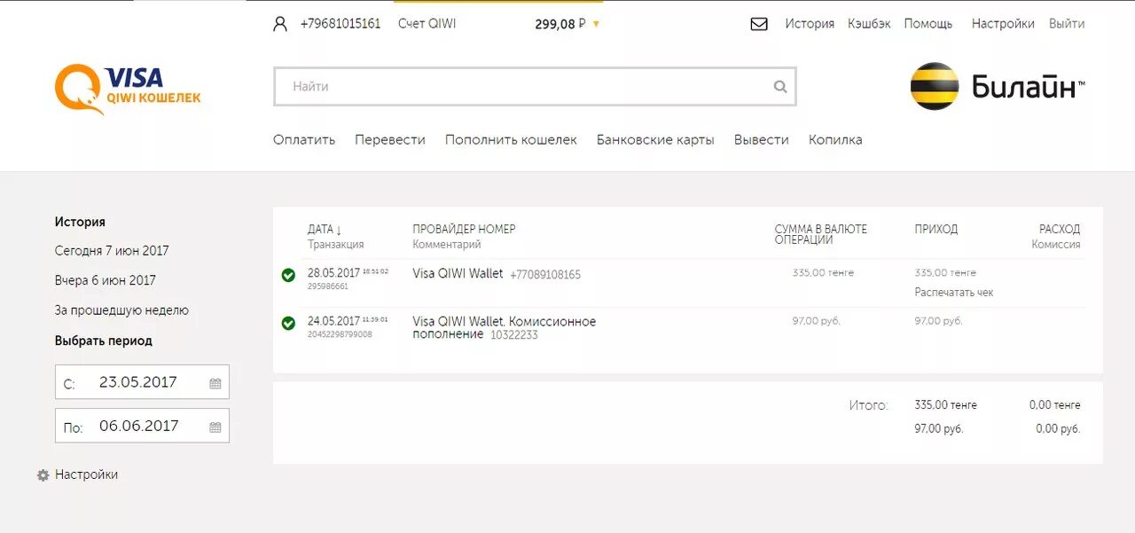Screen dimensions: 1135x533
Task: Open Пополнить кошелек section
Action: pos(511,139)
